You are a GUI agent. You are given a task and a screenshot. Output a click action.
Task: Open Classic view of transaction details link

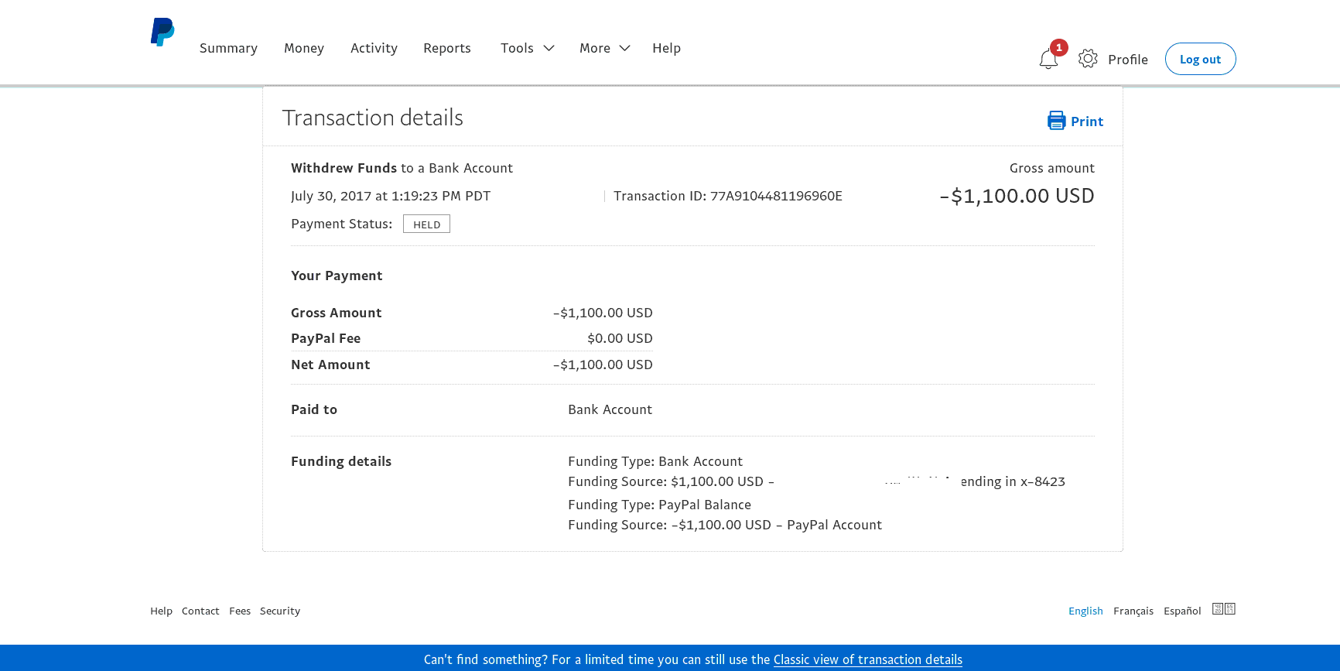tap(868, 659)
